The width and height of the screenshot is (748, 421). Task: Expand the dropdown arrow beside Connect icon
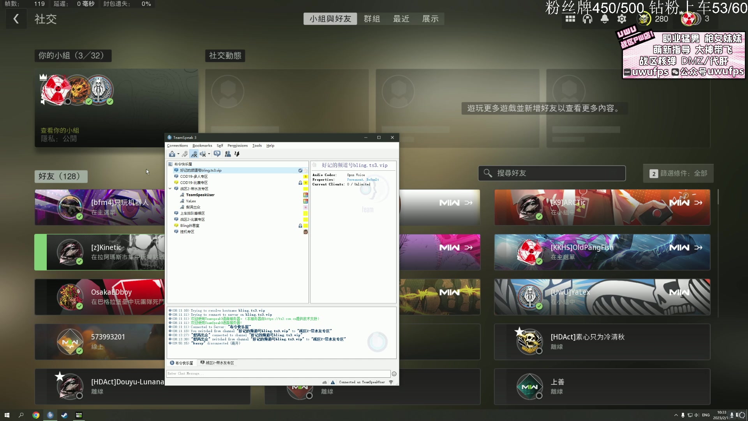click(178, 154)
